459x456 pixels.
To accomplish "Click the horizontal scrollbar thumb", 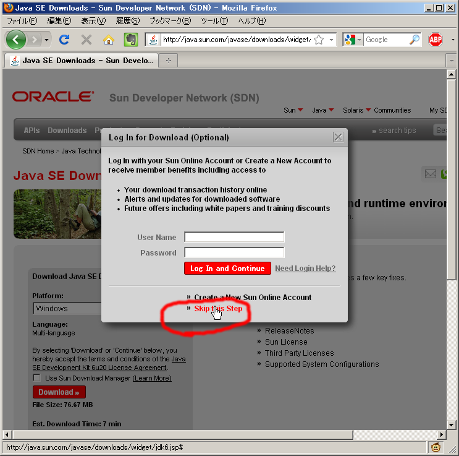I will point(183,434).
